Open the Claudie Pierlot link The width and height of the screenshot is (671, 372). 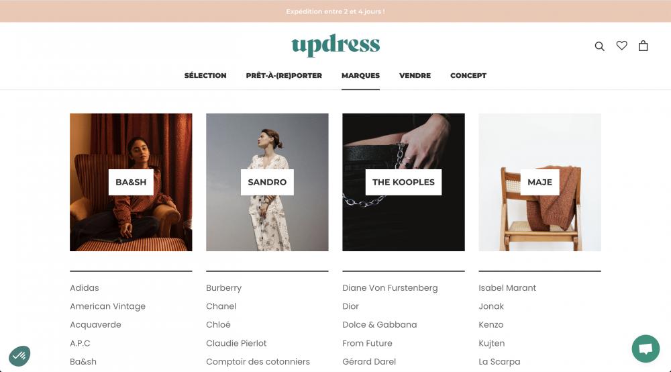(236, 343)
